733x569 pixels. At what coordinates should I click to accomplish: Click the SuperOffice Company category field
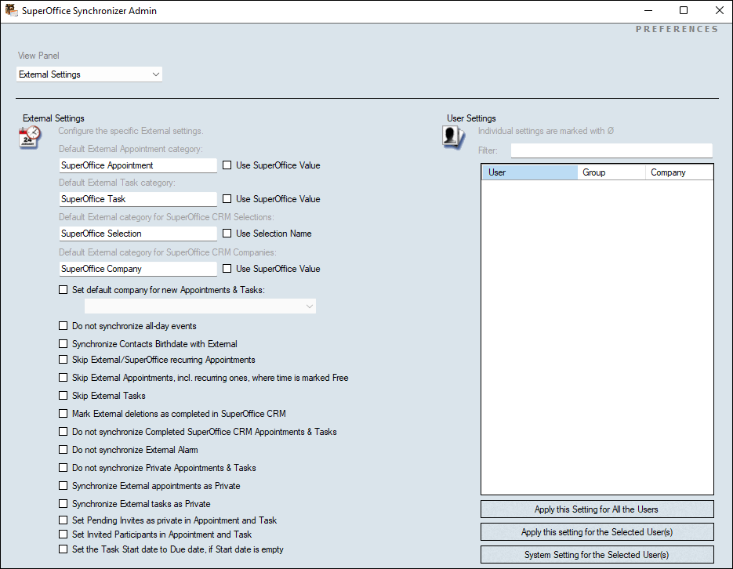click(x=138, y=269)
